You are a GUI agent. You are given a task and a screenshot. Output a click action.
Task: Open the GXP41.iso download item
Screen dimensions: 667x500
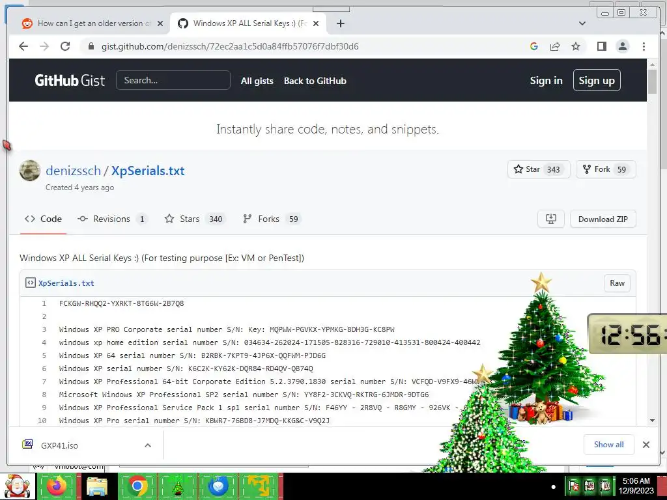[59, 445]
